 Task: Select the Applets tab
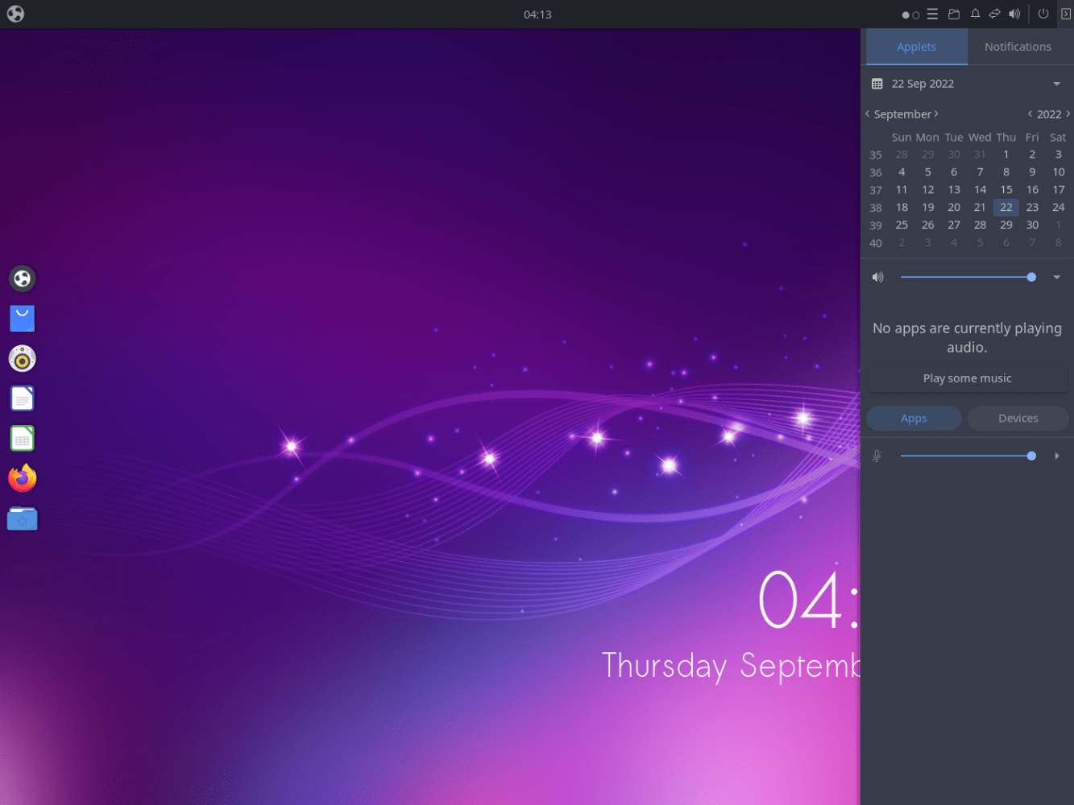[916, 47]
